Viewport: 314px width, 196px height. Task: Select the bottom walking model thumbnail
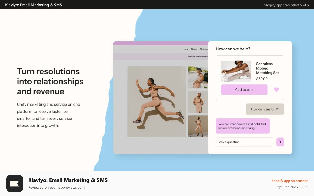tap(198, 126)
